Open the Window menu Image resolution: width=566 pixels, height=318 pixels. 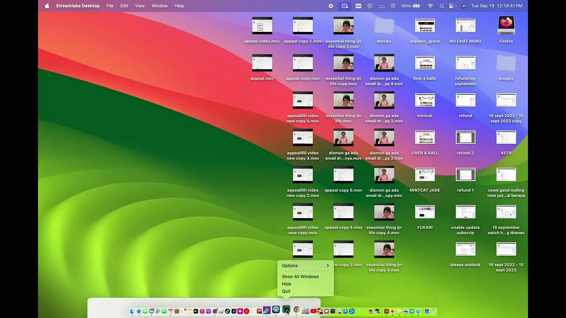coord(160,6)
